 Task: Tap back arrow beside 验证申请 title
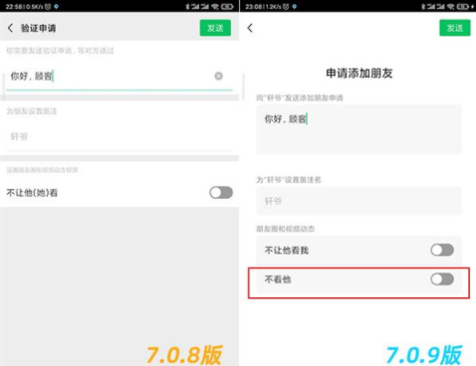[10, 28]
